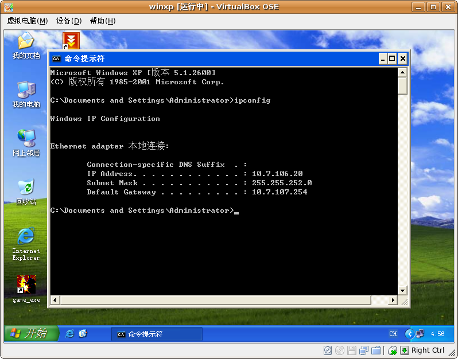Minimize the 命令提示符 window
Image resolution: width=458 pixels, height=359 pixels.
(x=383, y=59)
